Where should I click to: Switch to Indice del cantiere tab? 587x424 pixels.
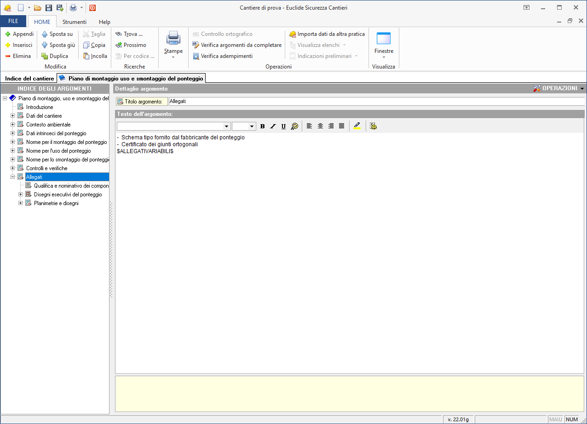(29, 79)
